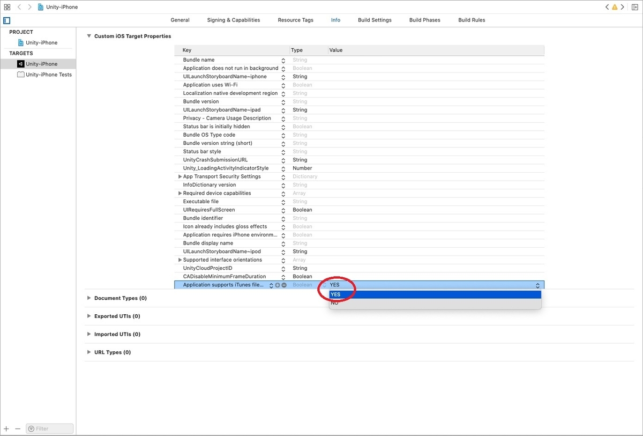The image size is (643, 436).
Task: Select Status bar is initially hidden row
Action: pyautogui.click(x=360, y=127)
